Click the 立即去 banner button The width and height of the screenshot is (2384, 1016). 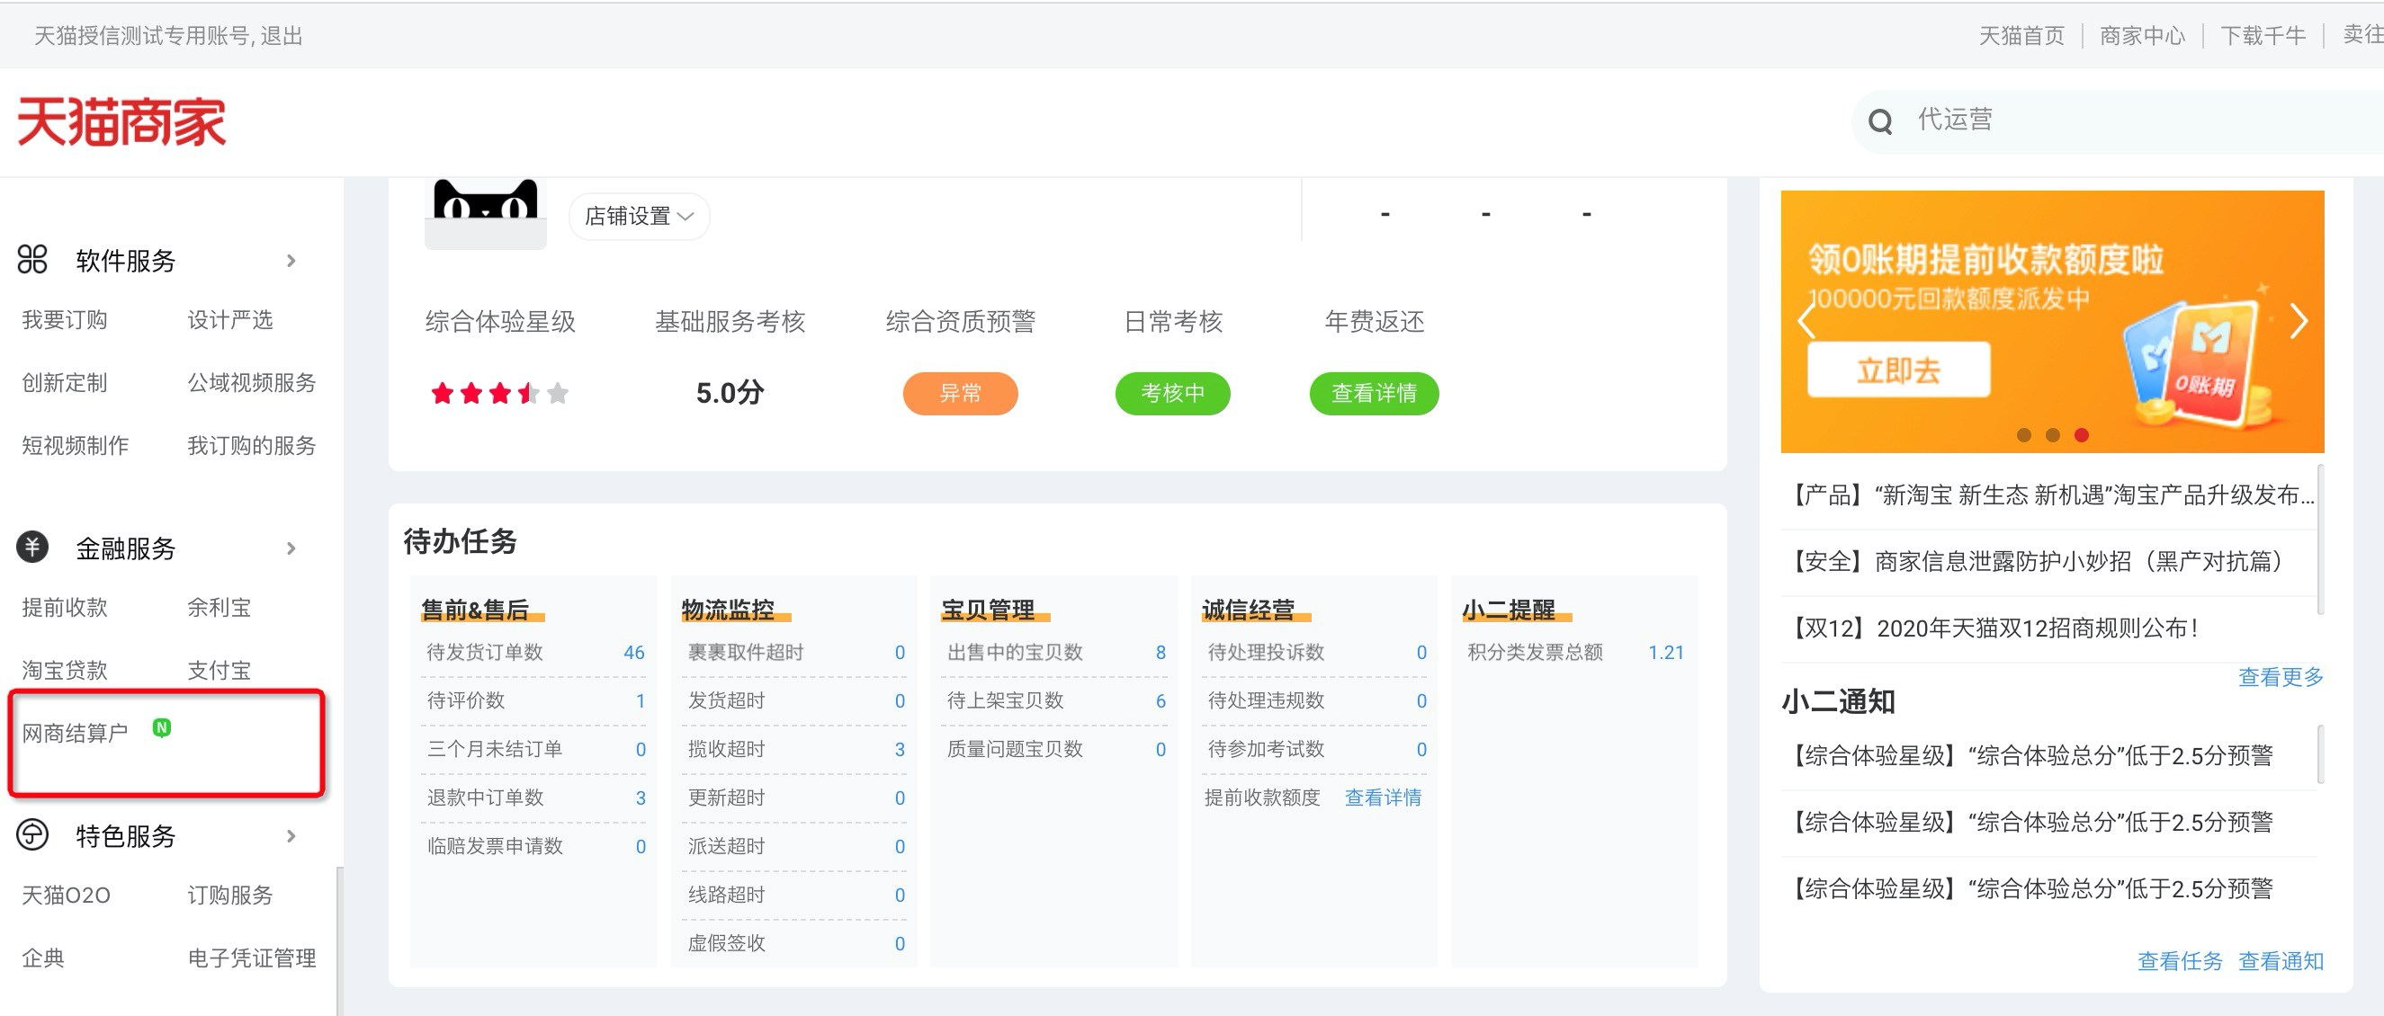coord(1898,370)
